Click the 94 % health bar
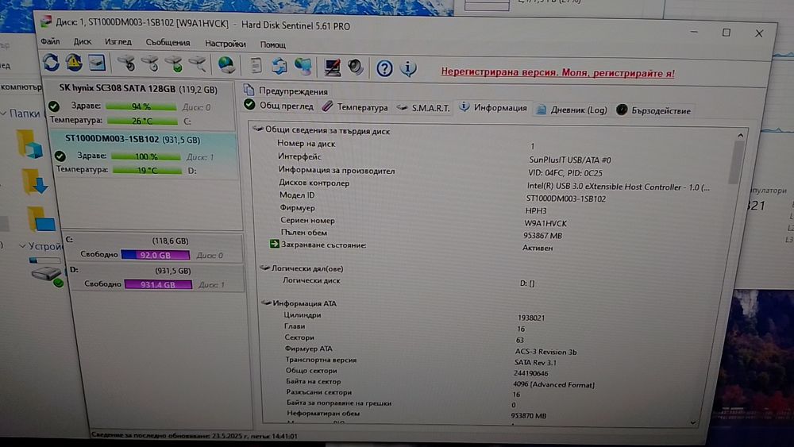794x447 pixels. coord(141,107)
